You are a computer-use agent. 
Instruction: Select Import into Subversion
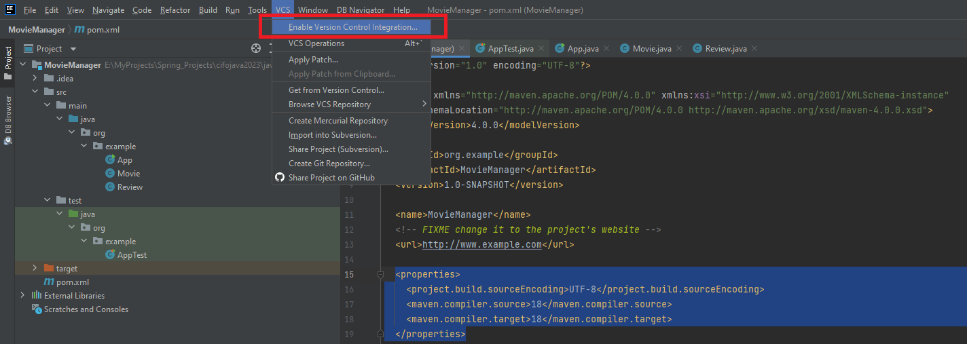point(352,135)
